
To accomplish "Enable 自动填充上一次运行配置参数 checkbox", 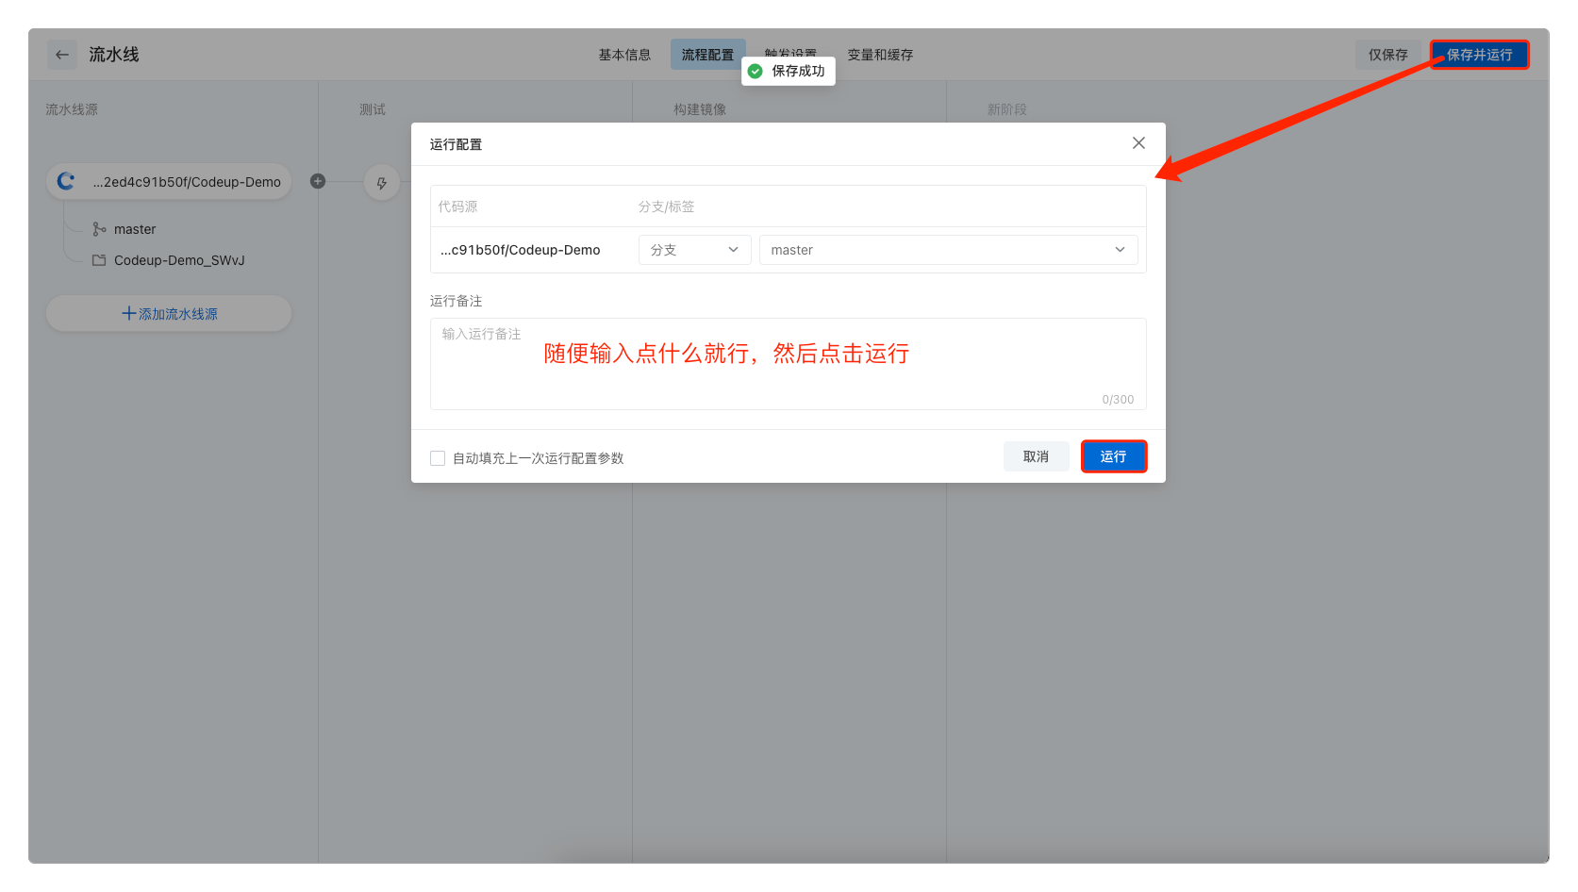I will click(x=438, y=458).
